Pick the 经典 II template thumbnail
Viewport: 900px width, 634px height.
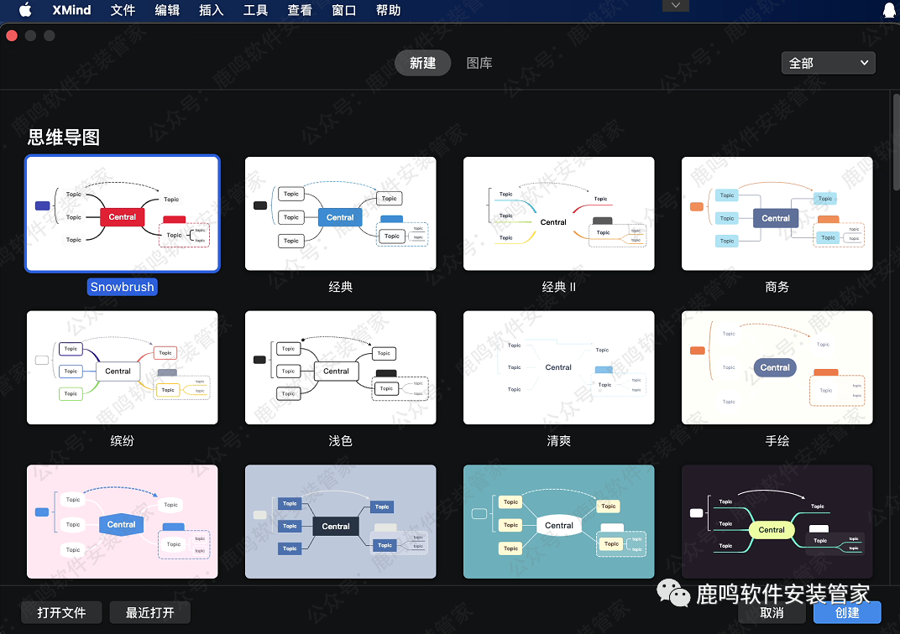tap(558, 214)
